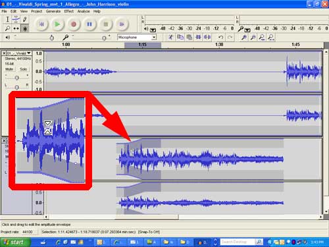Image resolution: width=329 pixels, height=247 pixels.
Task: Open the output meter dropdown arrow
Action: 153,30
